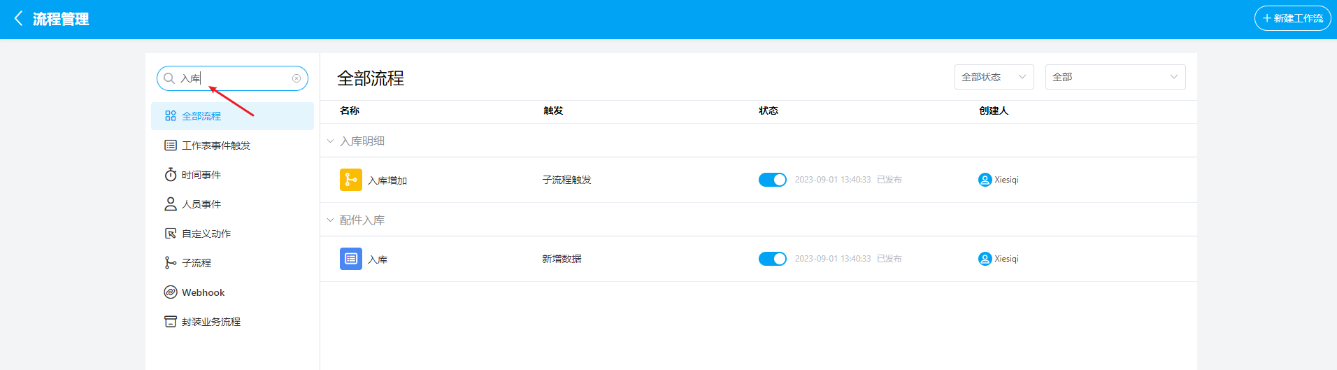Click the 入库增加 row timestamp
Image resolution: width=1337 pixels, height=370 pixels.
click(x=833, y=180)
